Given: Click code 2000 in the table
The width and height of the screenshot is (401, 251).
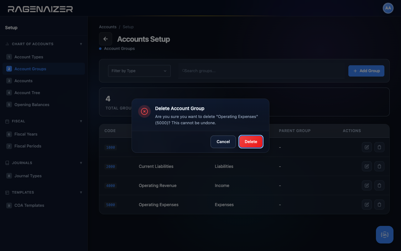Looking at the screenshot, I should tap(111, 167).
